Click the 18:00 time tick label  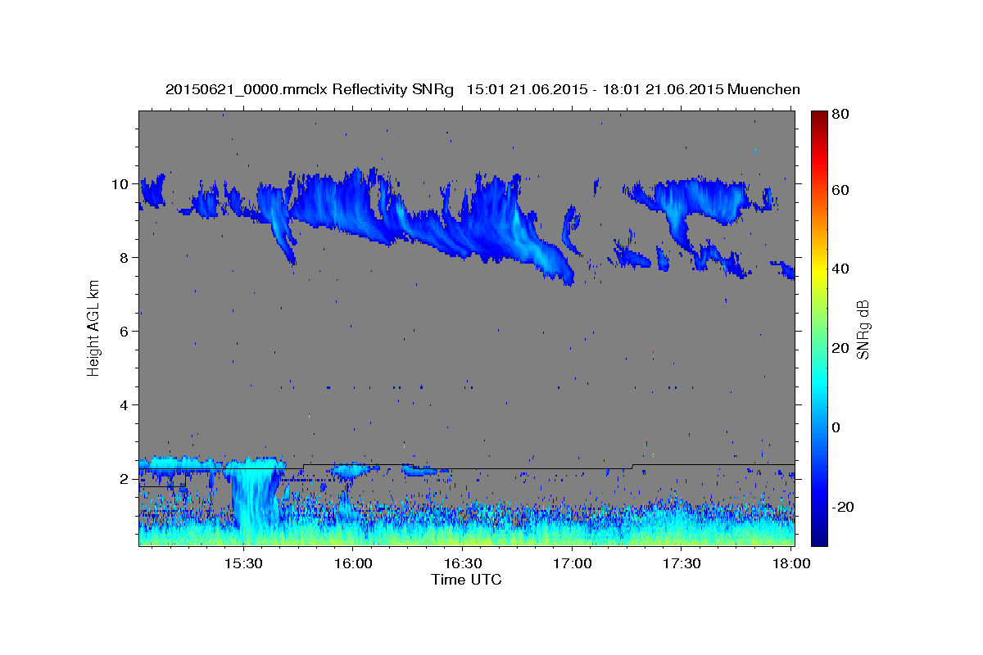790,564
